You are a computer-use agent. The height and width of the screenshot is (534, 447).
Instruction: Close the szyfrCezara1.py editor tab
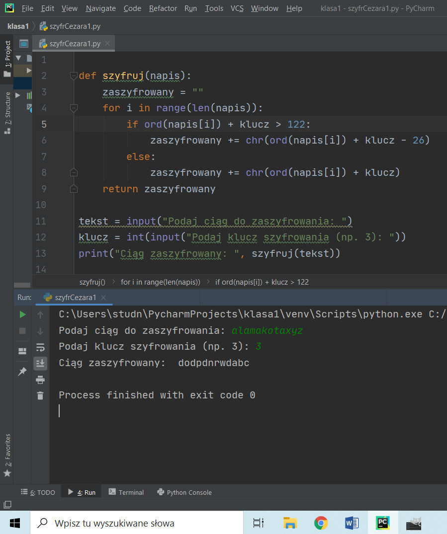pos(107,44)
